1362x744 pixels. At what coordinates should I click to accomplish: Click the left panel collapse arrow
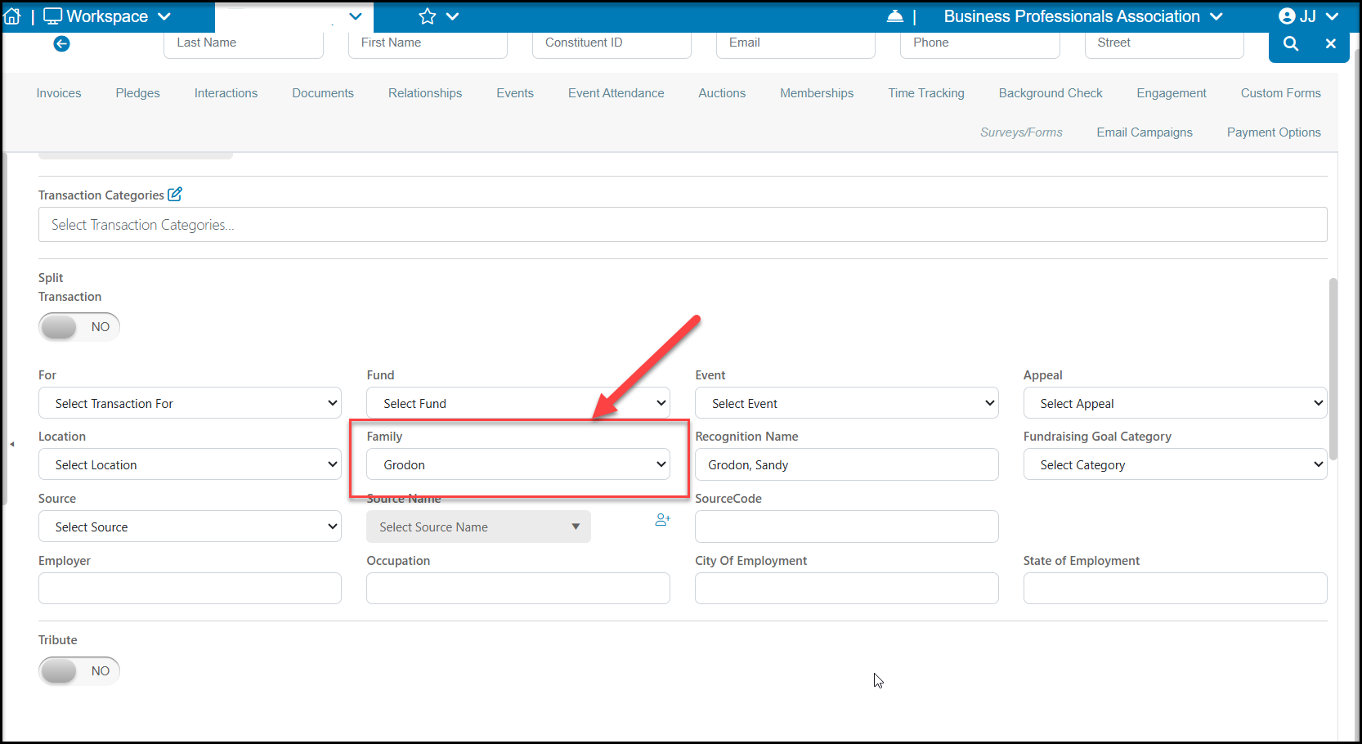pyautogui.click(x=12, y=444)
